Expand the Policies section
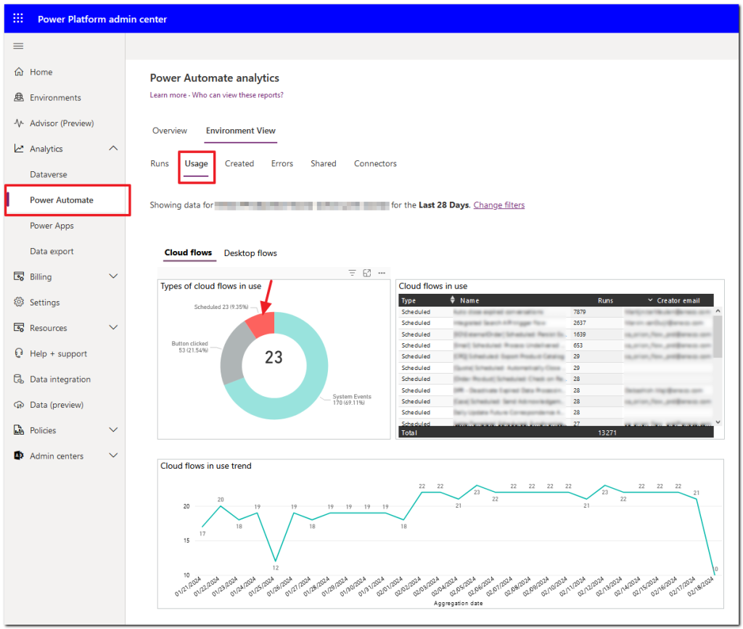The image size is (743, 629). (112, 429)
